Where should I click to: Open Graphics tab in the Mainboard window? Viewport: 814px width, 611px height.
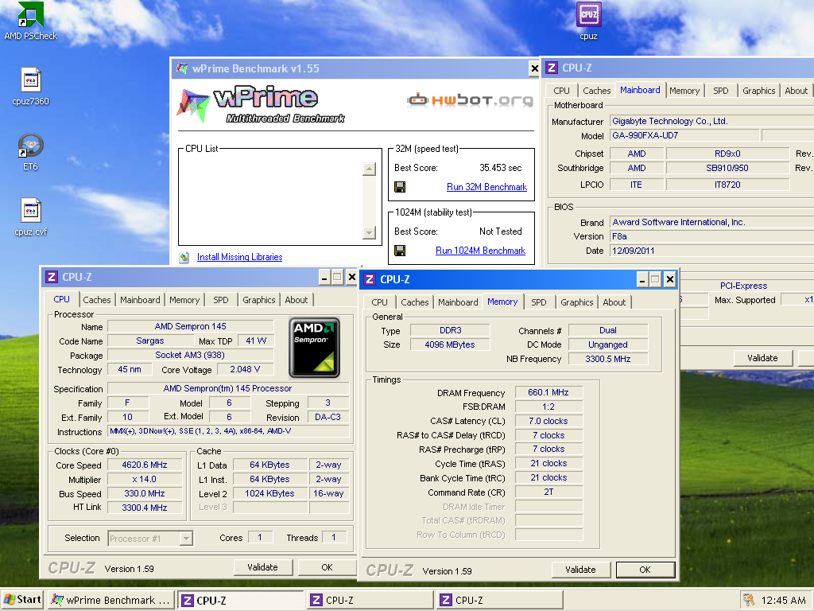[758, 91]
